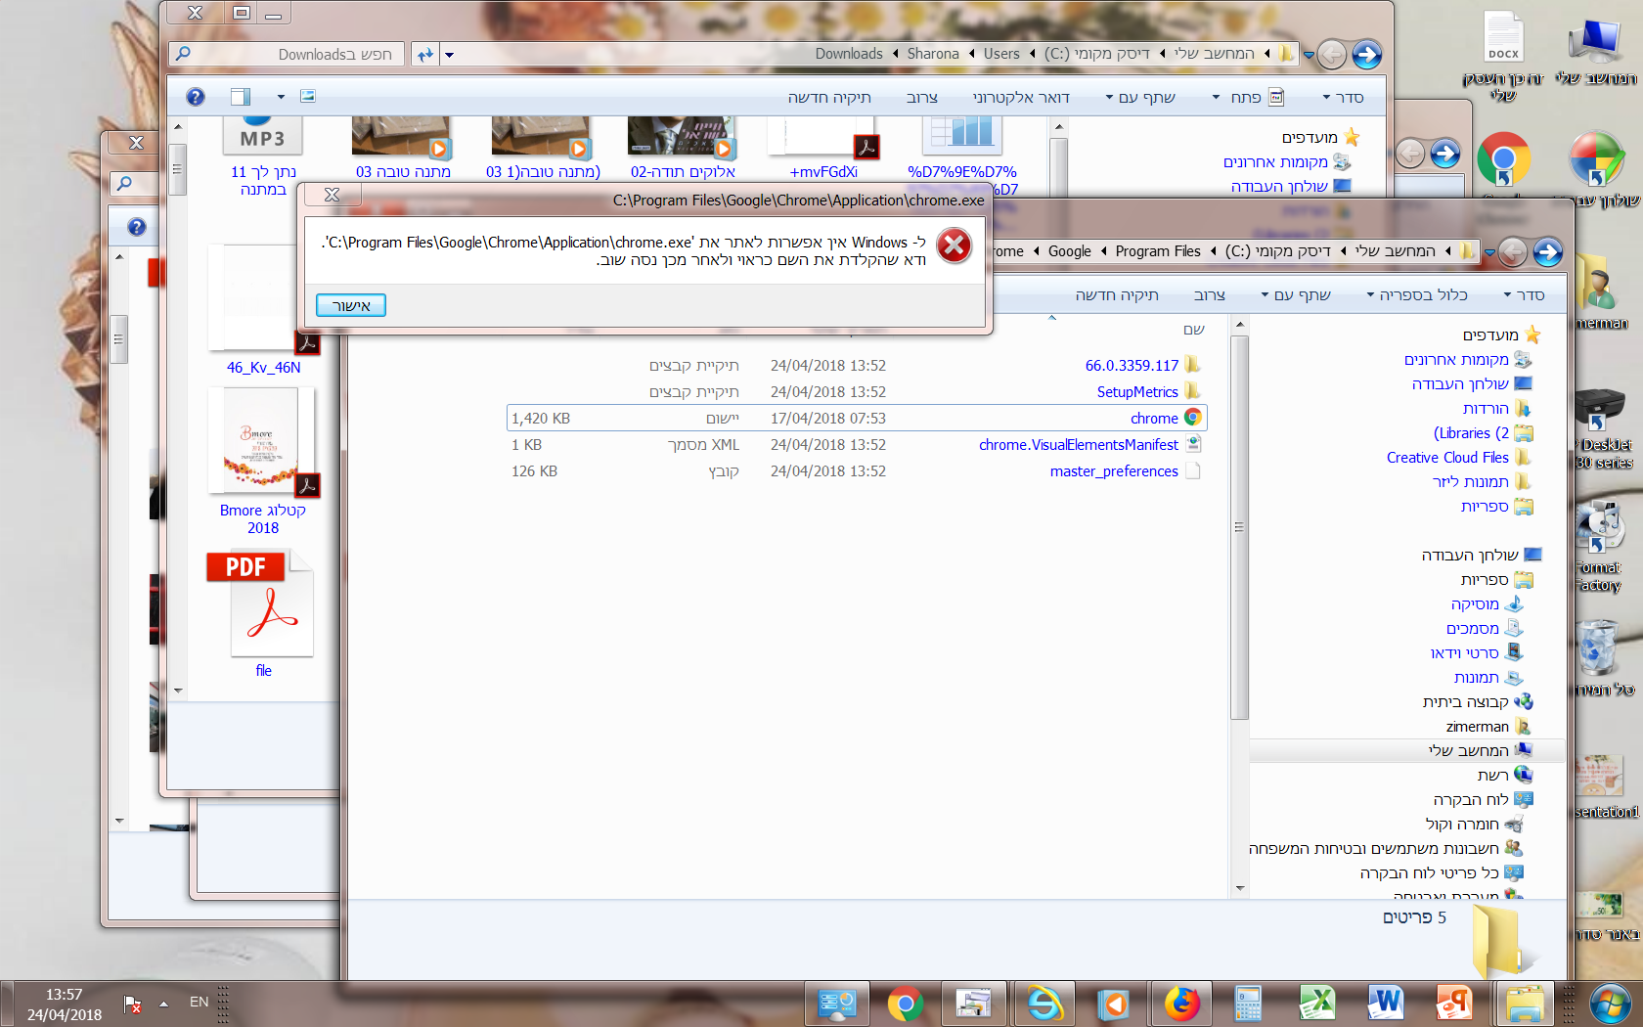Click forward arrow in Chrome folder window
The height and width of the screenshot is (1027, 1643).
point(1547,252)
